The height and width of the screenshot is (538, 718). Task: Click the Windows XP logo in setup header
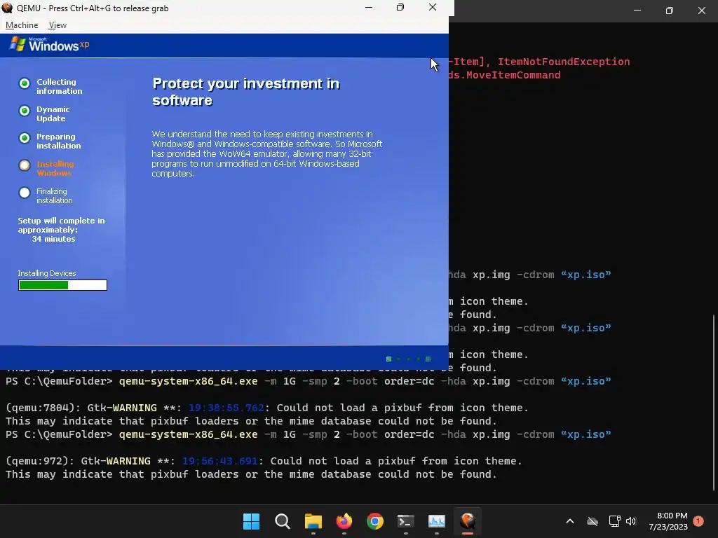click(49, 45)
